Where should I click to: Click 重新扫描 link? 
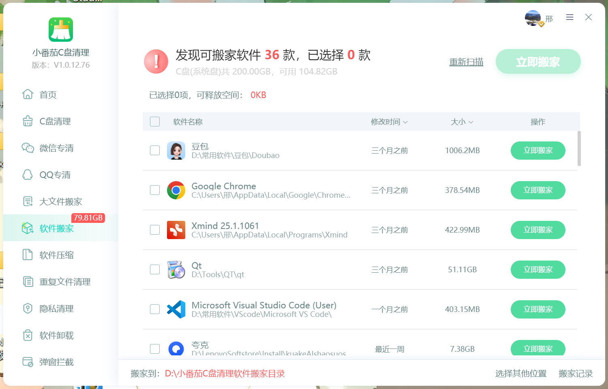pyautogui.click(x=466, y=62)
